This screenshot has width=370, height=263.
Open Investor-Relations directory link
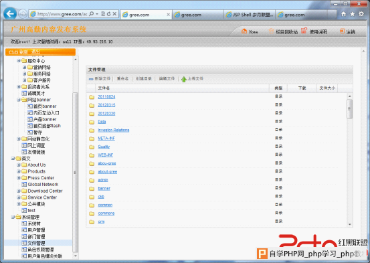pos(114,130)
